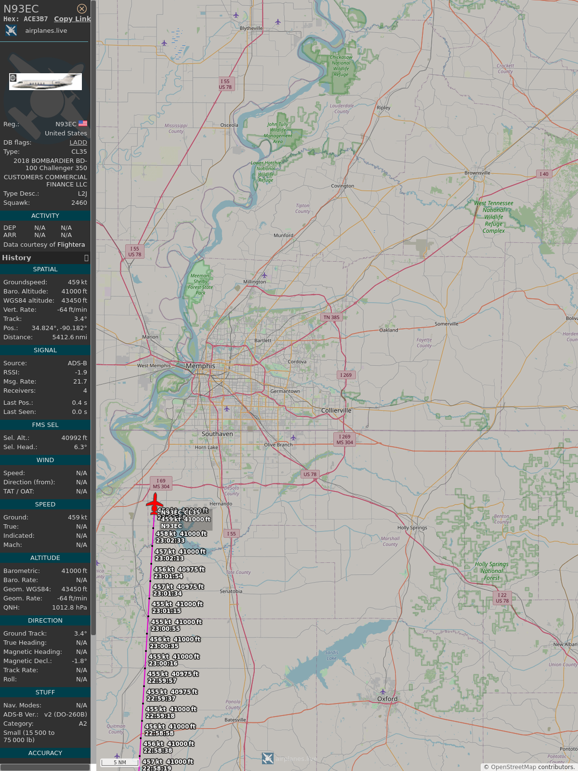The width and height of the screenshot is (578, 771).
Task: Click the History label
Action: tap(16, 258)
